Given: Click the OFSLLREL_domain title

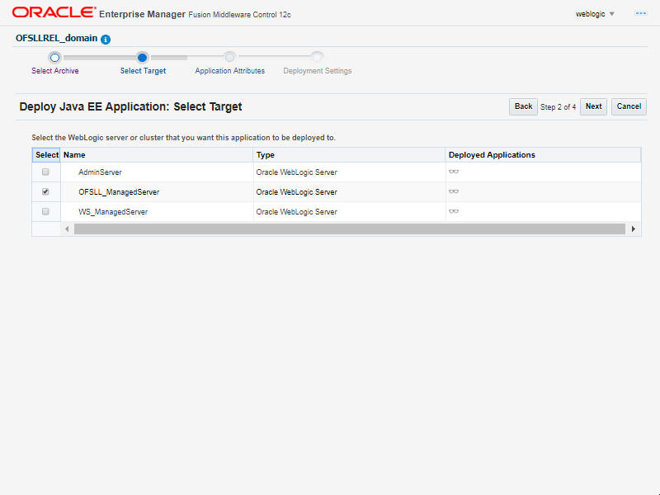Looking at the screenshot, I should point(56,38).
